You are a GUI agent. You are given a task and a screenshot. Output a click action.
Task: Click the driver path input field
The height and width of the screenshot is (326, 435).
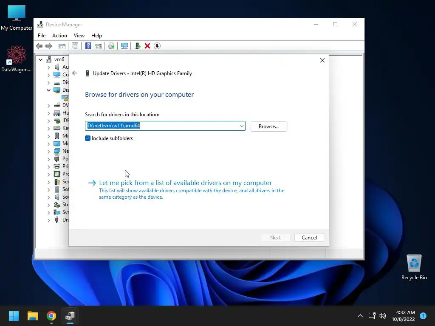(x=165, y=126)
